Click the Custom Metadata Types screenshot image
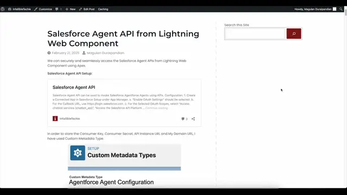347x195 pixels. (124, 166)
